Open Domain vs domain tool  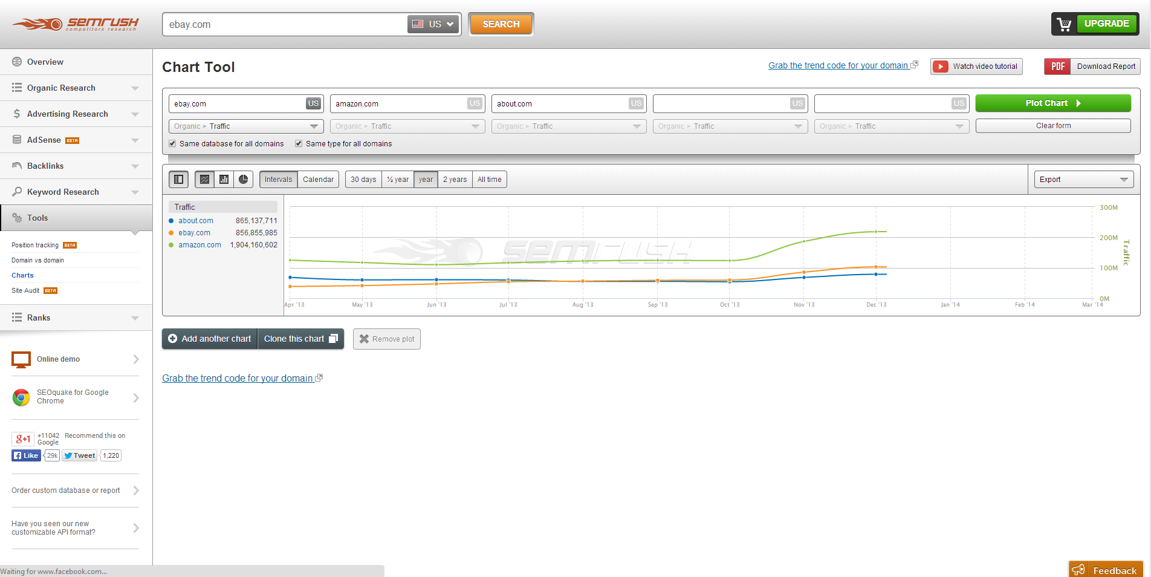point(37,260)
